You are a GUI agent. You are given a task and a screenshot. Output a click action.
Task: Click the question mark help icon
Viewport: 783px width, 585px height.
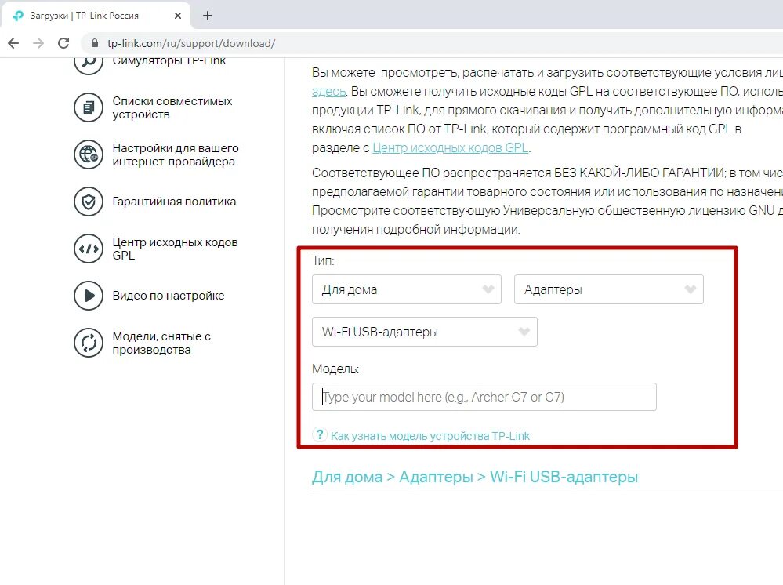[320, 434]
